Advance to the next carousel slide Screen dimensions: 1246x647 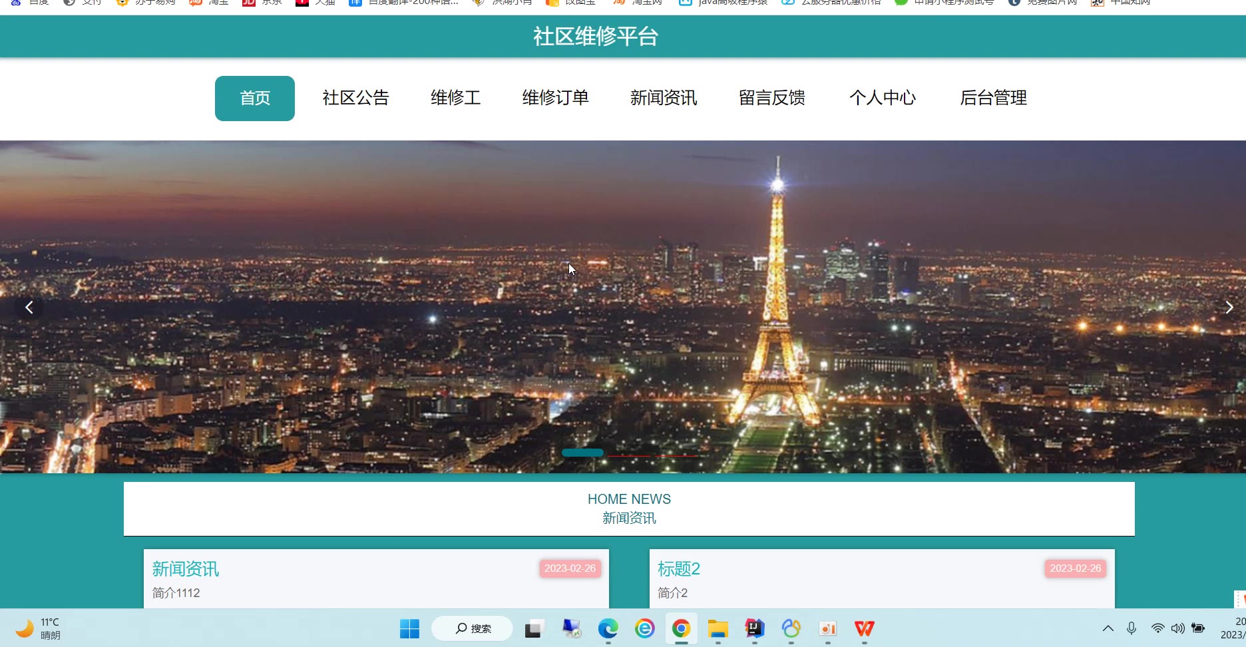coord(1229,307)
